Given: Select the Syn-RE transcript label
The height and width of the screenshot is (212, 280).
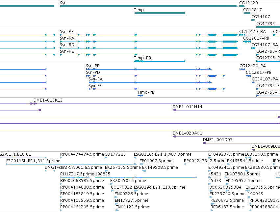Looking at the screenshot, I should point(67,51).
